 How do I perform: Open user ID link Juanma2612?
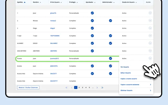[54, 59]
